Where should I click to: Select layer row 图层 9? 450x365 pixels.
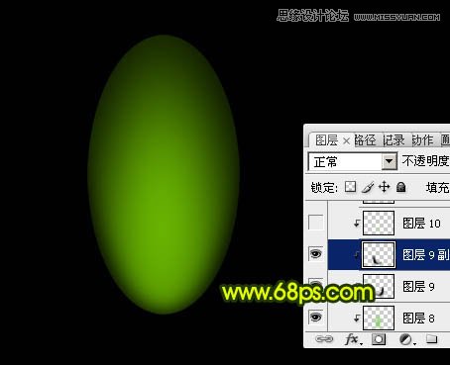[x=389, y=286]
